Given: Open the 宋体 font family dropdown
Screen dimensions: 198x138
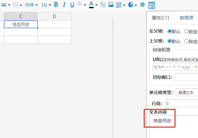Looking at the screenshot, I should [31, 5].
